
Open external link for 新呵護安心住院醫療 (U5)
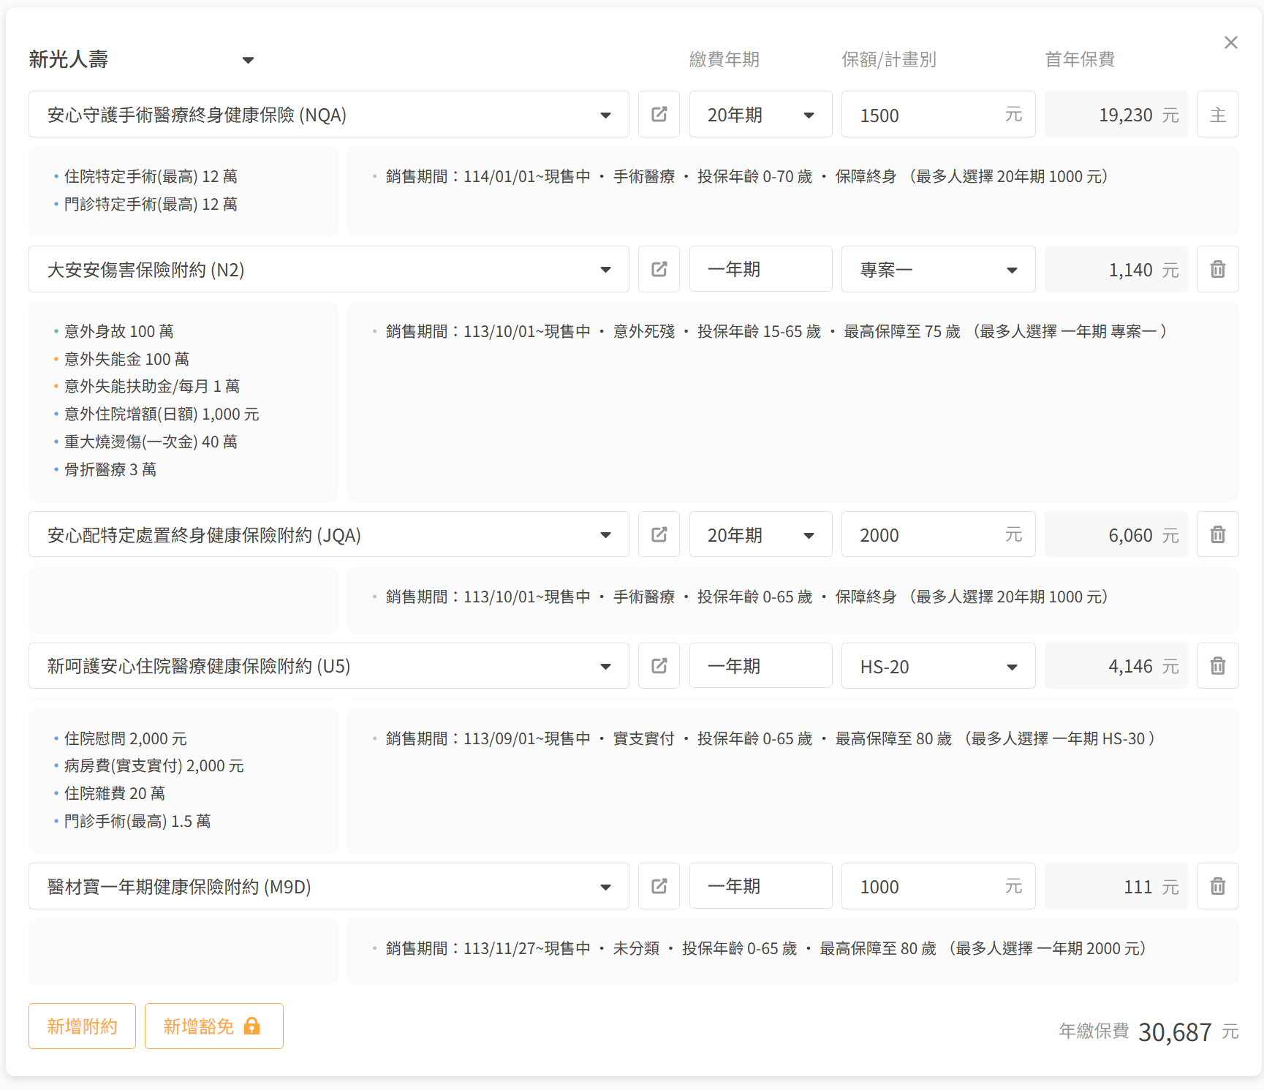pyautogui.click(x=659, y=666)
